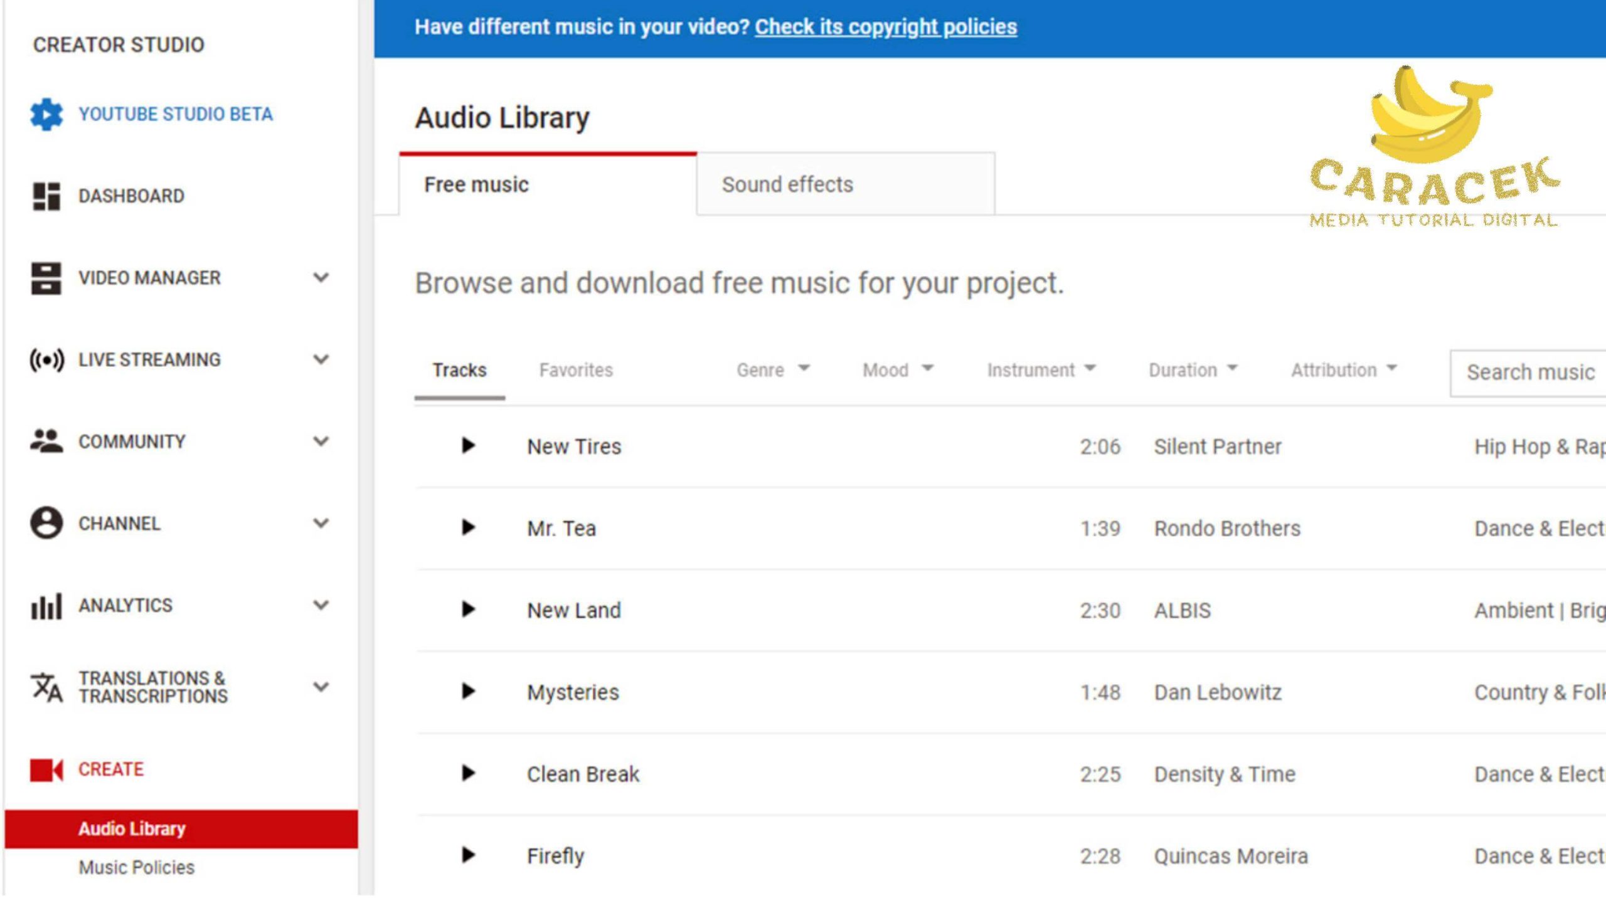1606x903 pixels.
Task: Play the New Tires track
Action: [468, 446]
